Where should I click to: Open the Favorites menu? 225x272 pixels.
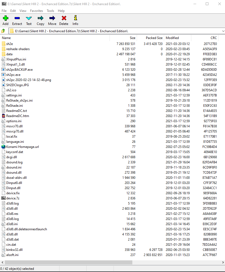36,11
